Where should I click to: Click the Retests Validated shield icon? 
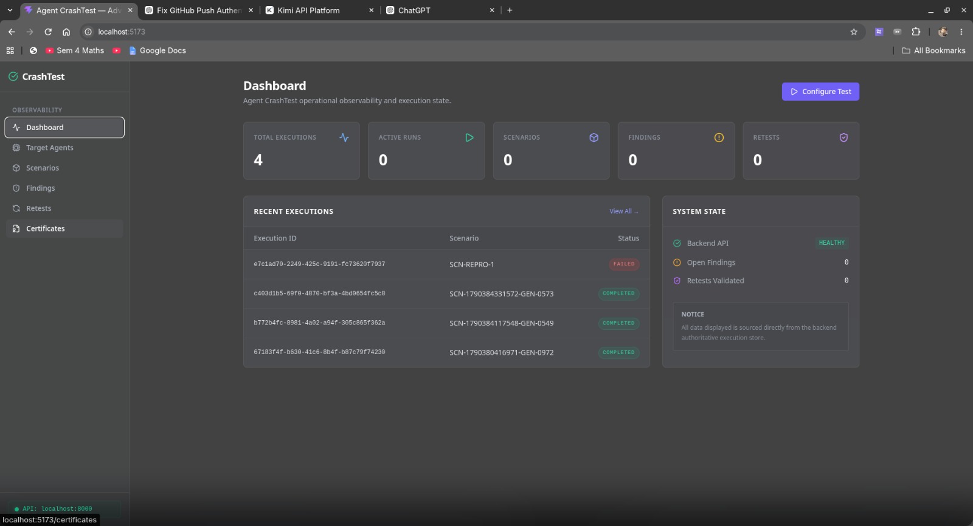[x=677, y=281]
